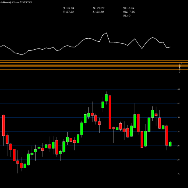The height and width of the screenshot is (188, 188).
Task: Click the most recent green candlestick
Action: (170, 144)
